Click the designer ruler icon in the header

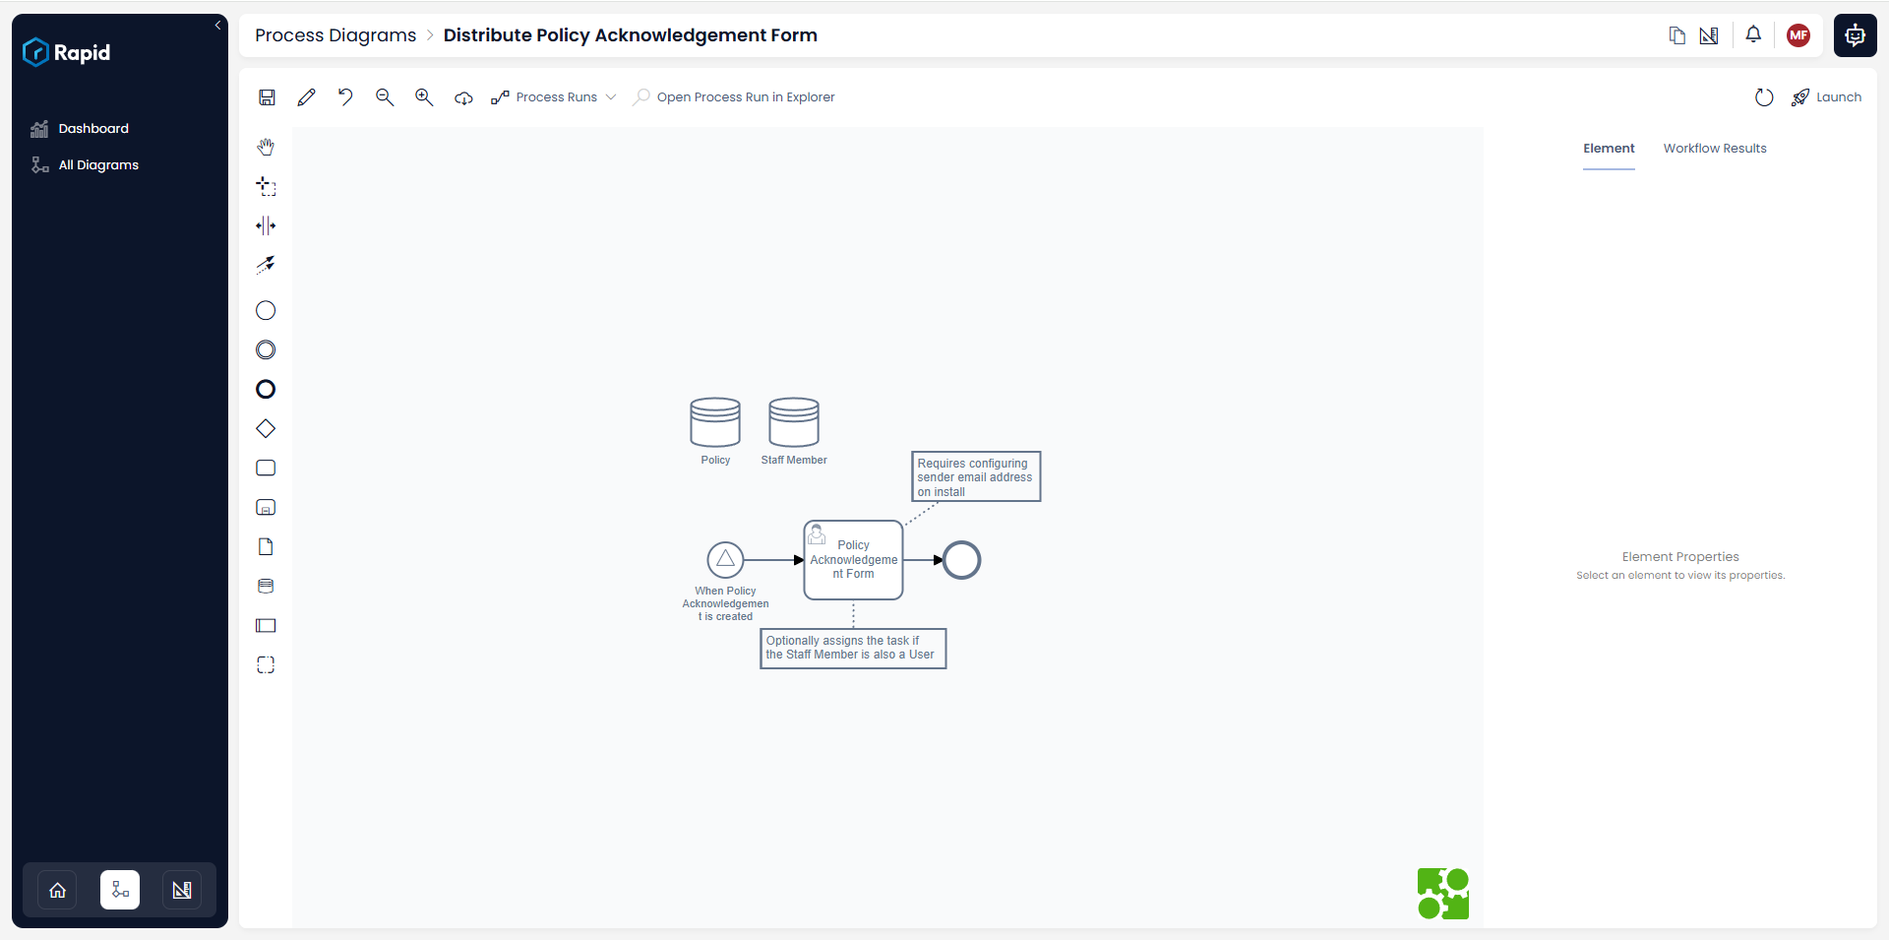click(1709, 35)
